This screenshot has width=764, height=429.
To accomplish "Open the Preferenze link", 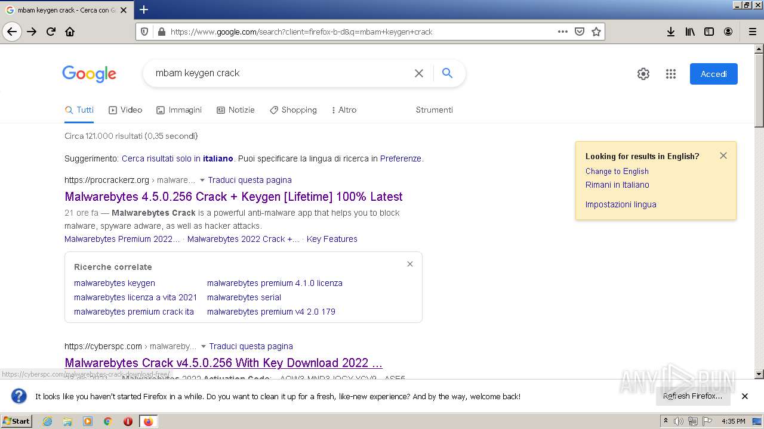I will [401, 158].
